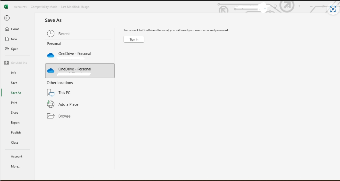This screenshot has width=340, height=181.
Task: Open the Publish page
Action: click(16, 132)
